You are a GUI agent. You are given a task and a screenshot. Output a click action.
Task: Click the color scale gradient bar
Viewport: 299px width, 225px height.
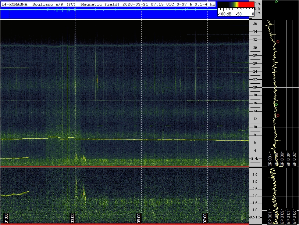tap(236, 4)
